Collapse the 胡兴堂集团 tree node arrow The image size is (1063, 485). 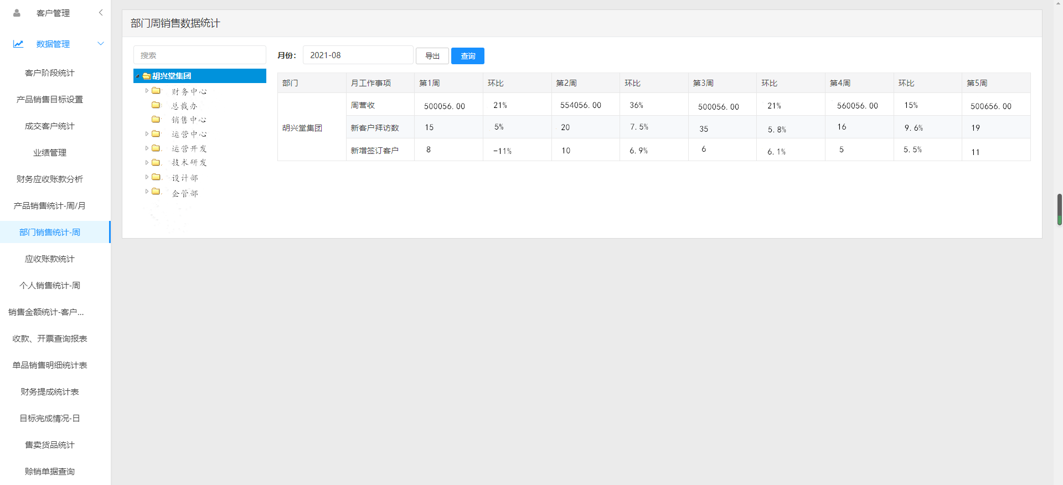point(138,76)
